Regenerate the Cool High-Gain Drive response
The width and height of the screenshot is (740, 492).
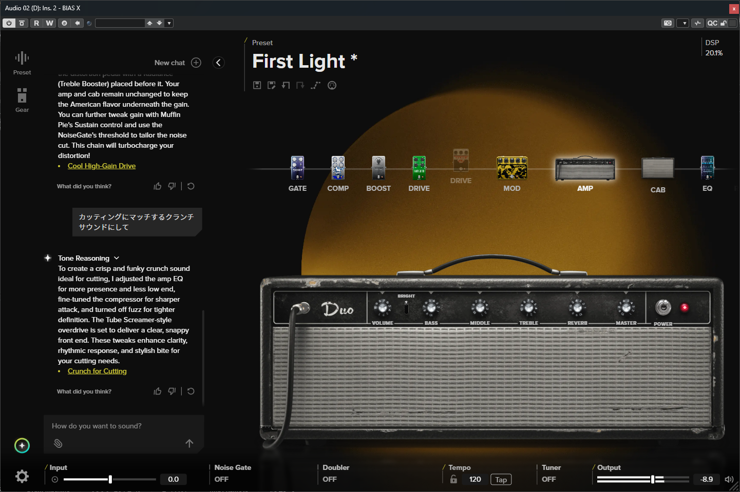tap(191, 186)
